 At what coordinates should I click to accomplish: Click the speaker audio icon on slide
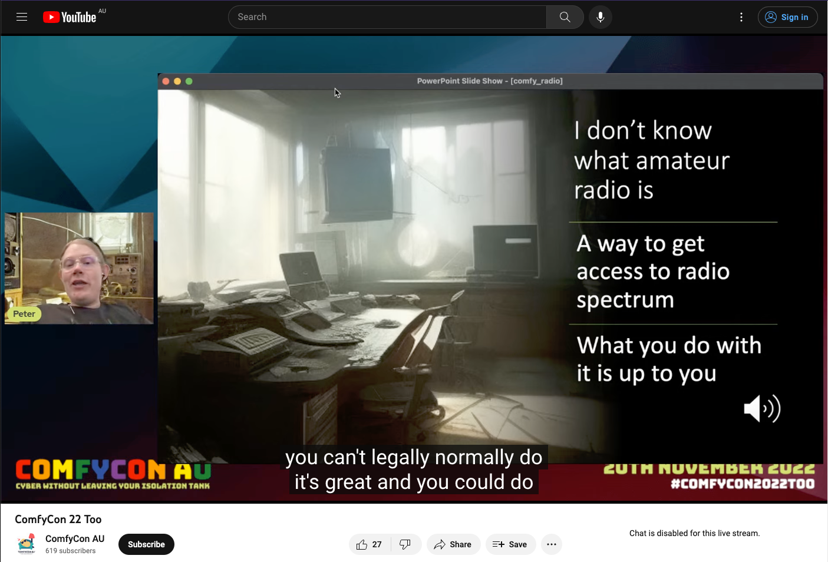761,408
